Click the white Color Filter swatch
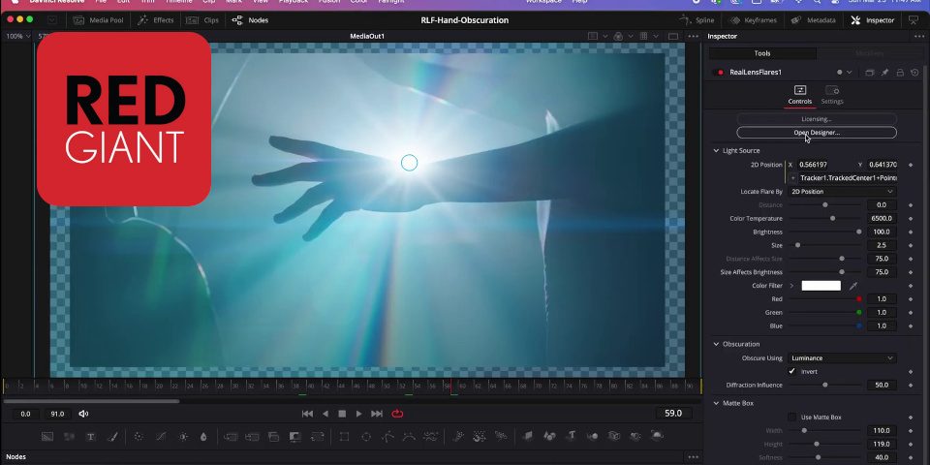This screenshot has height=465, width=930. point(821,286)
